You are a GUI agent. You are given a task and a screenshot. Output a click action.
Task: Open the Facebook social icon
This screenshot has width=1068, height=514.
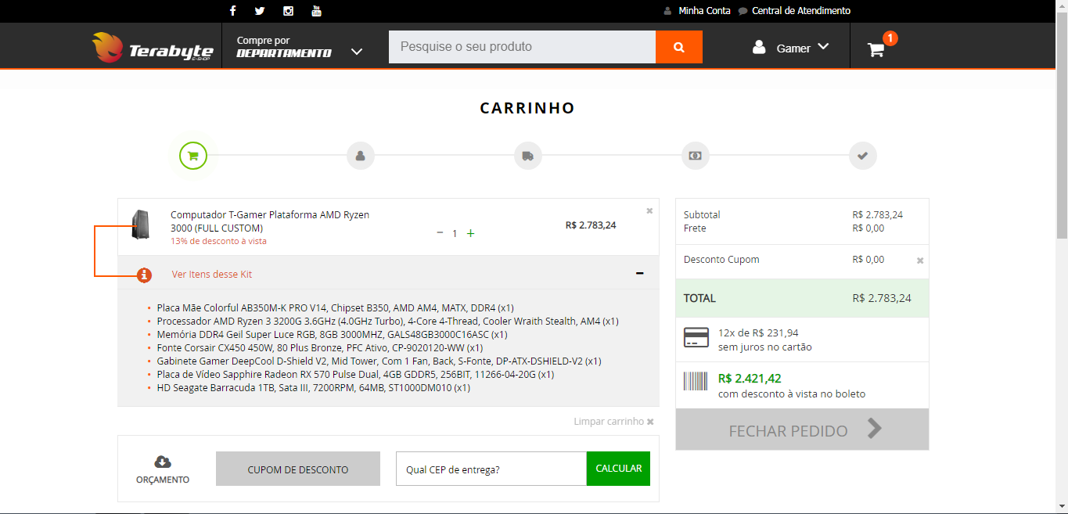click(x=233, y=11)
